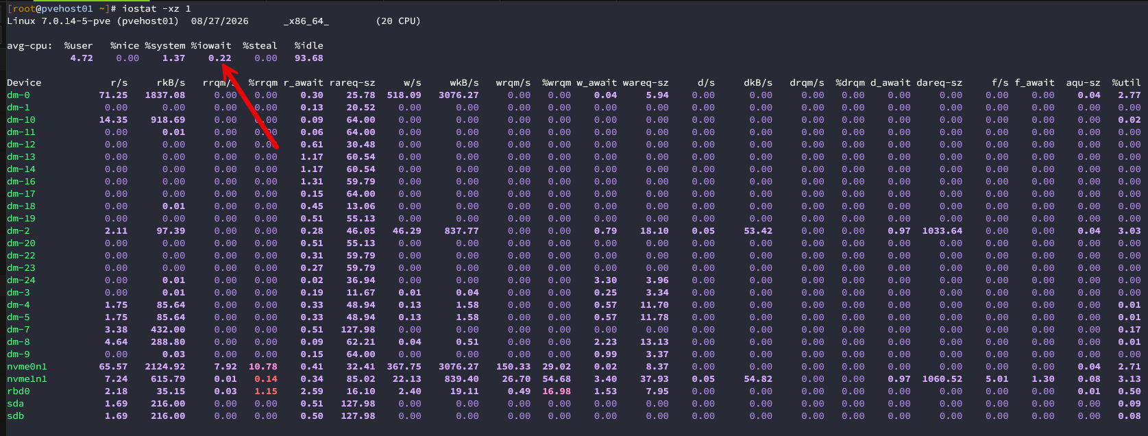Click the w_await column header
Image resolution: width=1148 pixels, height=436 pixels.
click(596, 83)
